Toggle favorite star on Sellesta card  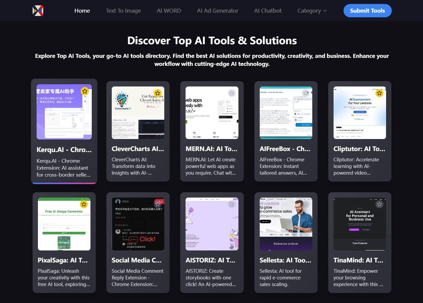pos(306,204)
